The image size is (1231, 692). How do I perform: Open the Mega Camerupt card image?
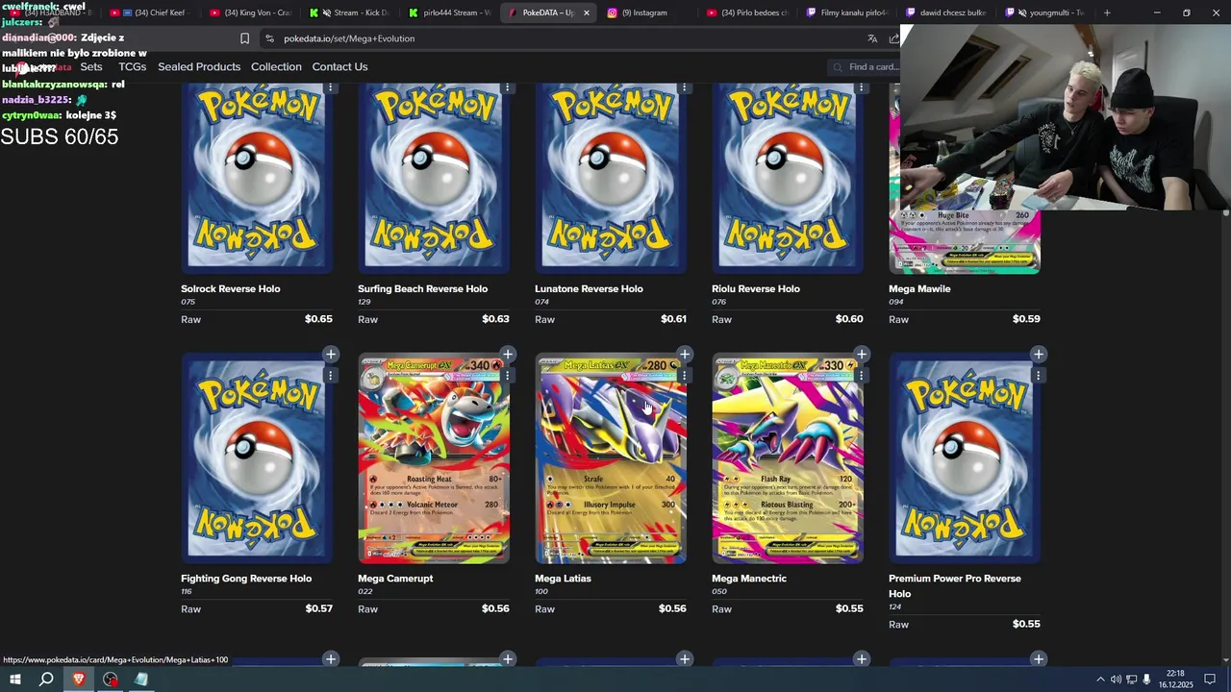point(434,459)
